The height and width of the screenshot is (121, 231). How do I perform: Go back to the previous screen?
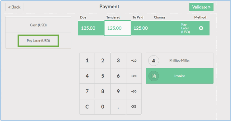pos(14,7)
